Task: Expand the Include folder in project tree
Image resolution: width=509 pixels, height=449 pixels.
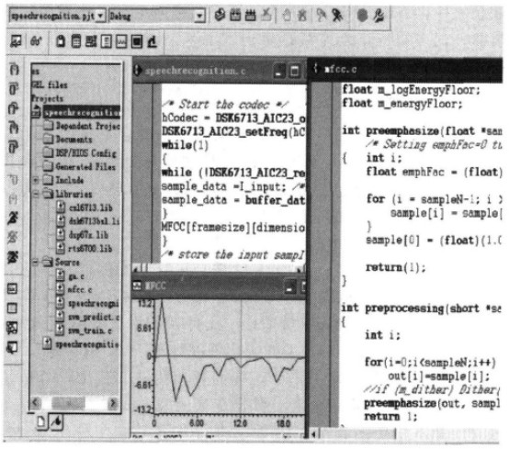Action: point(37,180)
